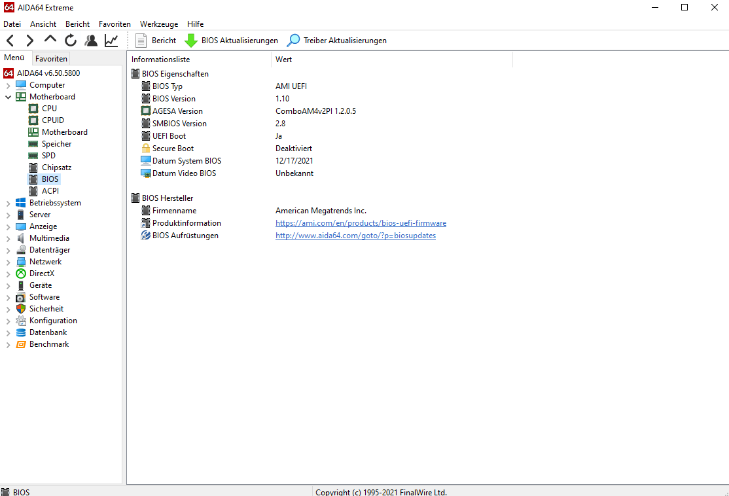
Task: Click the Datenbank database icon
Action: click(21, 332)
